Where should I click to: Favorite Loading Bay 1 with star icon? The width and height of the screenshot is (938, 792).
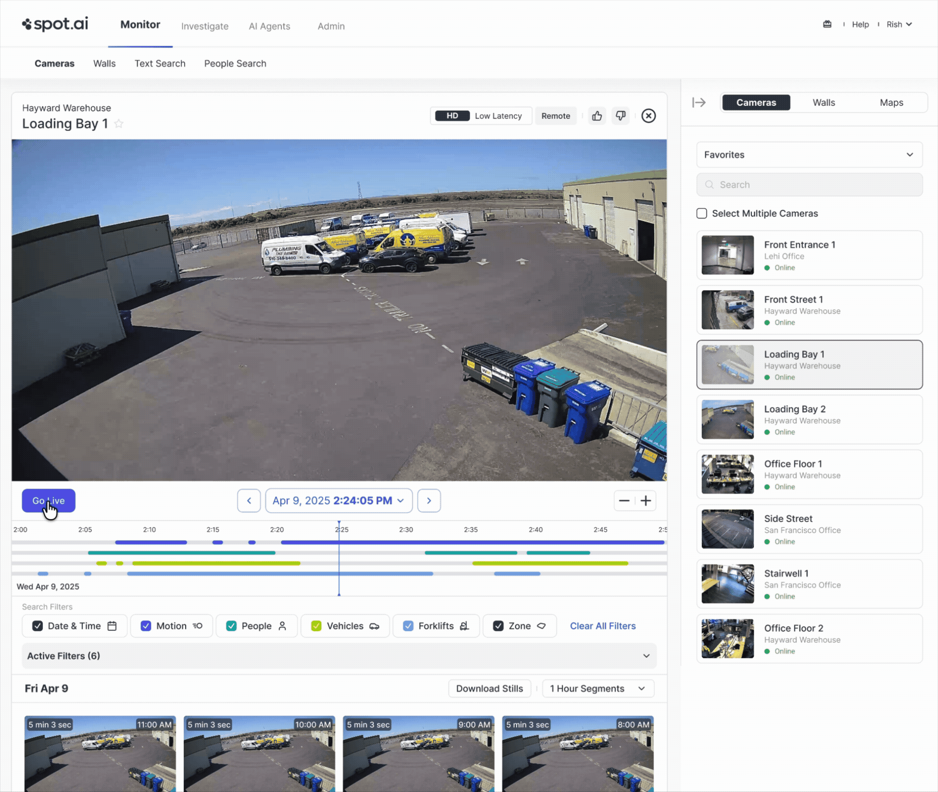[119, 124]
